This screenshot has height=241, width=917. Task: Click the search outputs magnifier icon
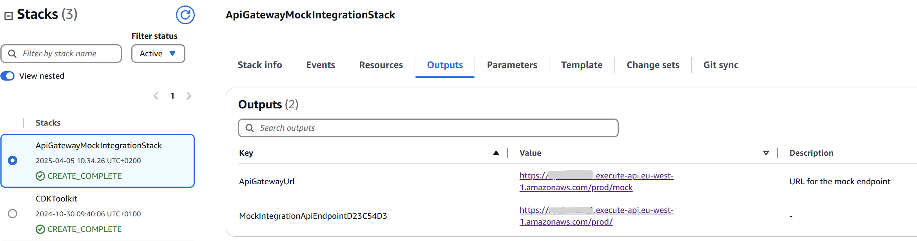click(x=250, y=128)
